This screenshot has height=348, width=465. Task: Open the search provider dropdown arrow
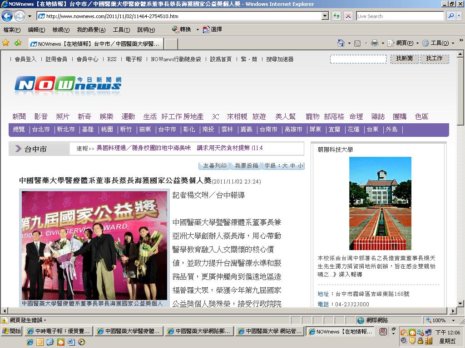coord(459,16)
